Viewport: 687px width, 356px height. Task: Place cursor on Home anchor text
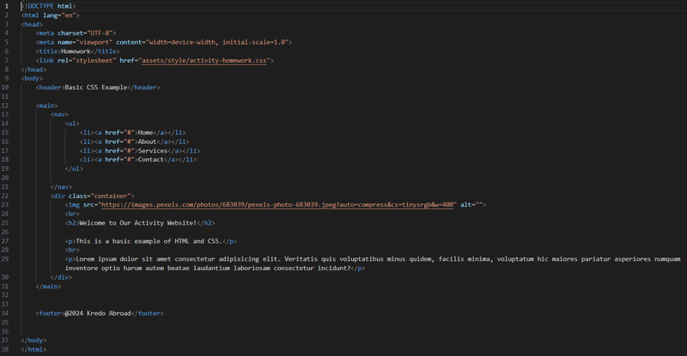pyautogui.click(x=145, y=132)
